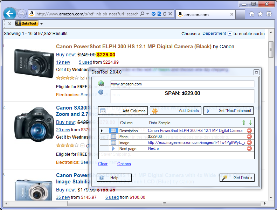Remove the Next page row with red minus
The image size is (277, 210).
click(249, 148)
